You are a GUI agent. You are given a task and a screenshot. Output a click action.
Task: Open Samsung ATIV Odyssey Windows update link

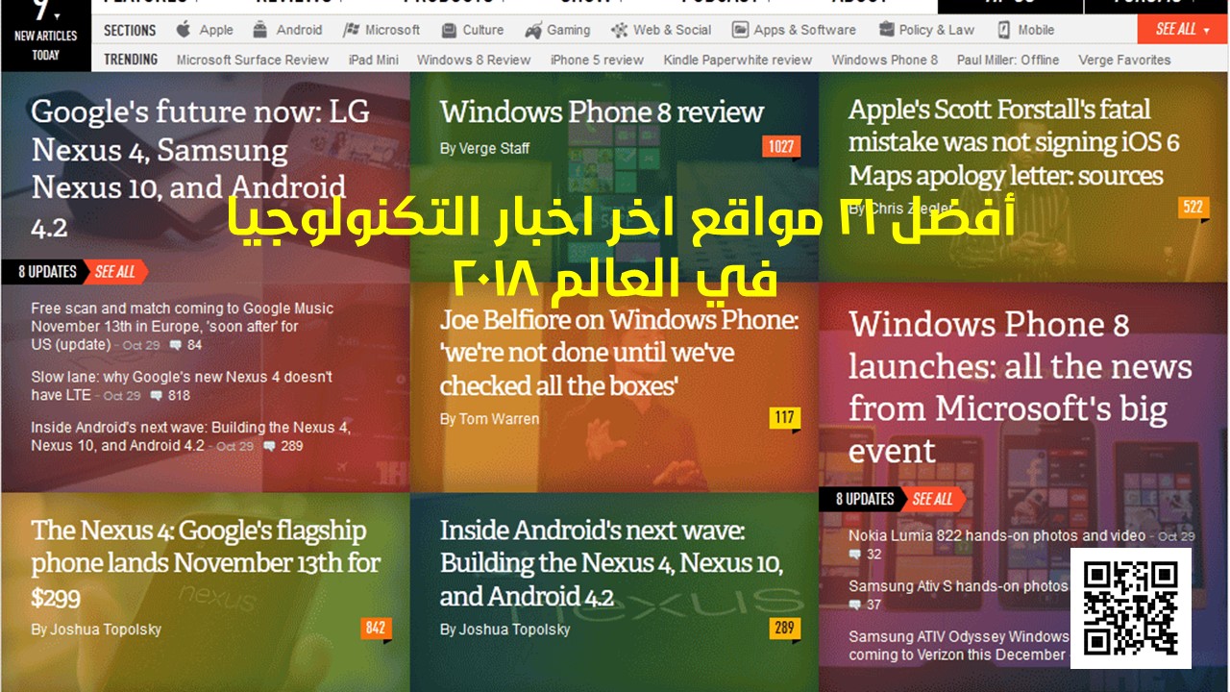coord(958,645)
